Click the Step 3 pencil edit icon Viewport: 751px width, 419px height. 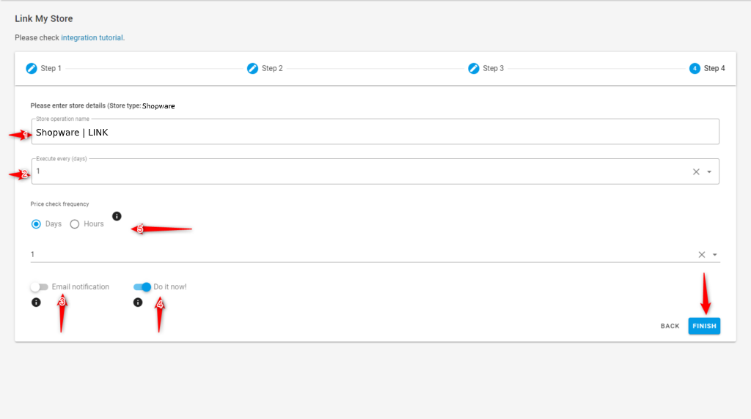click(x=474, y=68)
